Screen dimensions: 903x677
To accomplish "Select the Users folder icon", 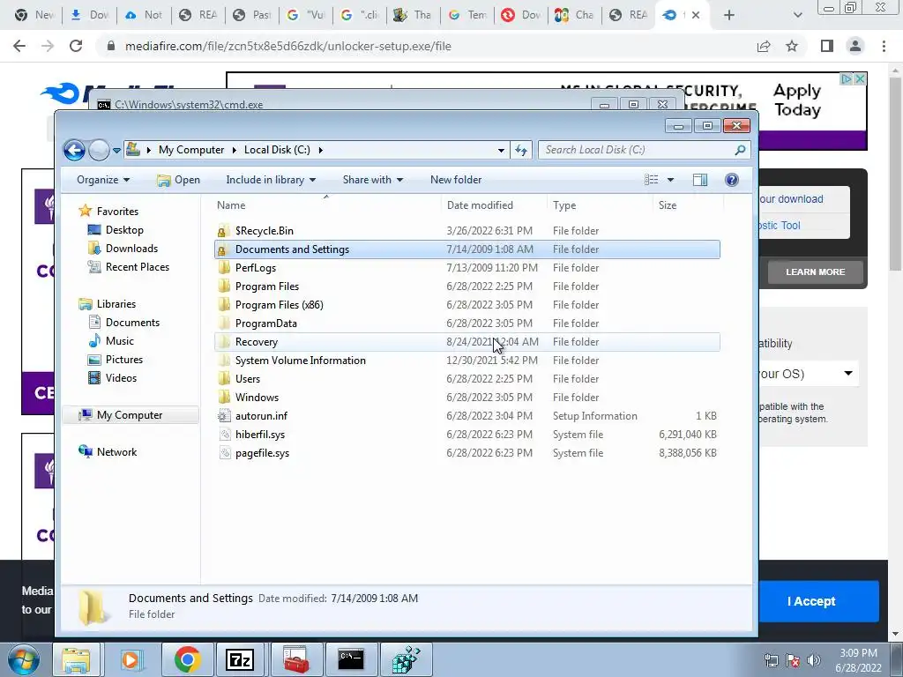I will pos(224,379).
